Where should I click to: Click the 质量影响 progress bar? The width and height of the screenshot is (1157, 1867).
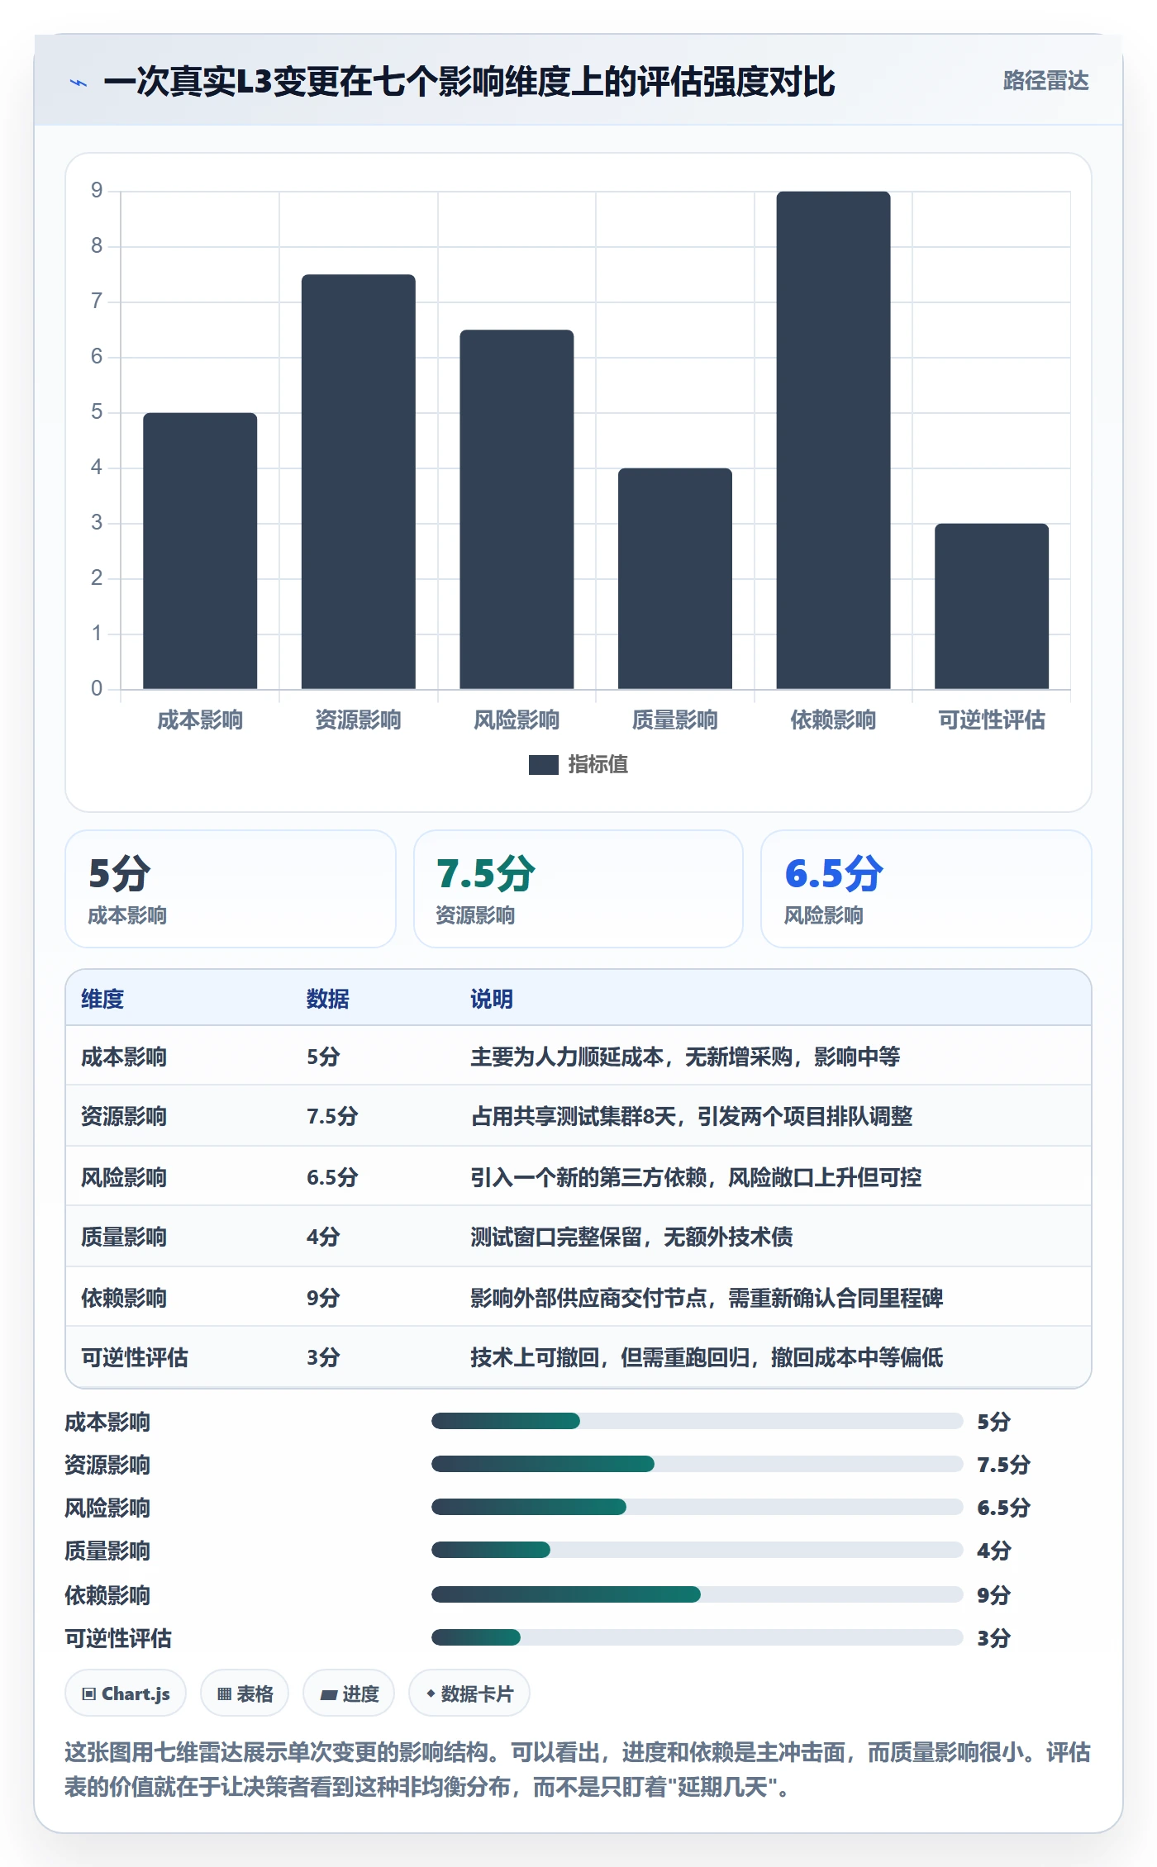698,1550
